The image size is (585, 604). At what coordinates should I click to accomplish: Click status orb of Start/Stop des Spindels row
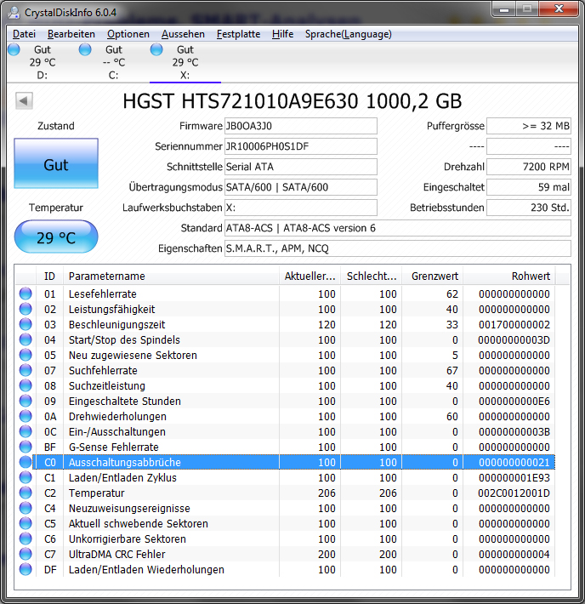(x=26, y=339)
